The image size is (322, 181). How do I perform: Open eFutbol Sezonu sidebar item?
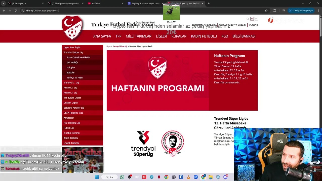point(82,133)
